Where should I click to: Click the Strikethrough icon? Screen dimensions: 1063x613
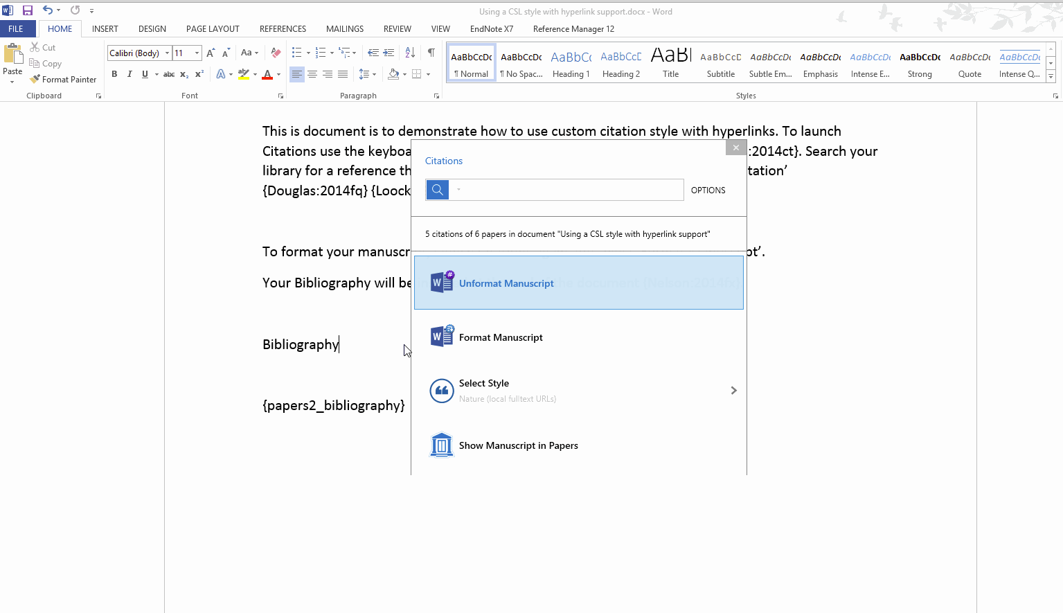[168, 73]
